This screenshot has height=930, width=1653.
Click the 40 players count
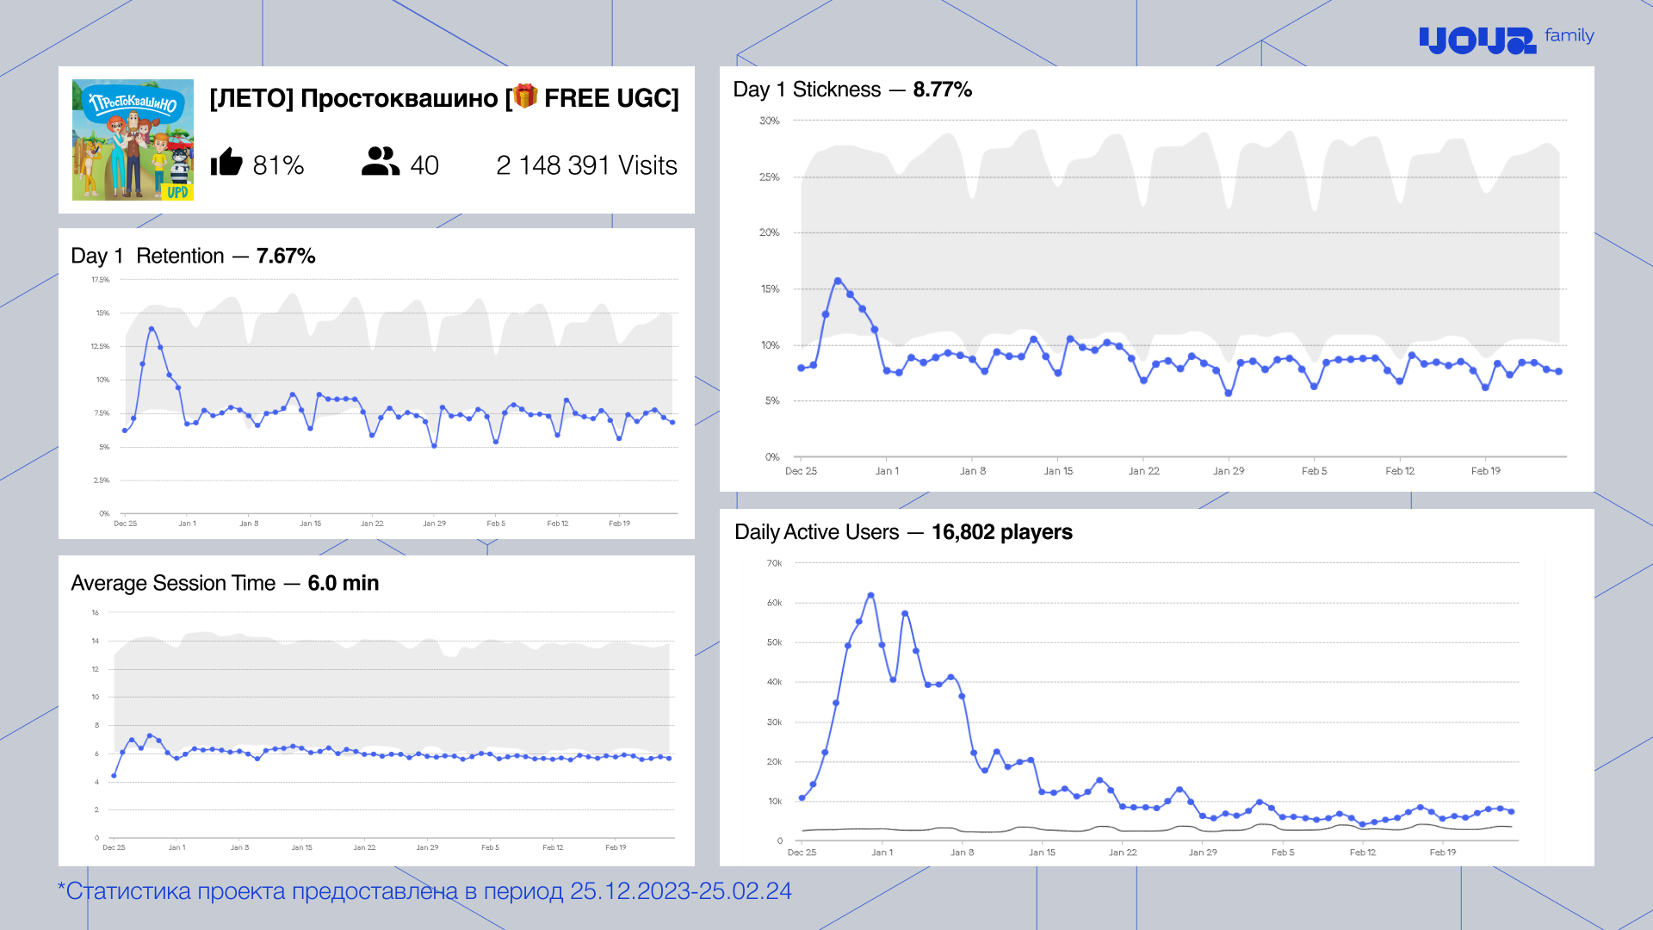[x=424, y=165]
